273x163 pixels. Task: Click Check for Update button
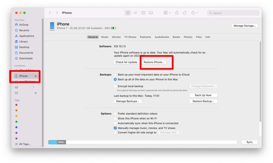click(x=126, y=62)
